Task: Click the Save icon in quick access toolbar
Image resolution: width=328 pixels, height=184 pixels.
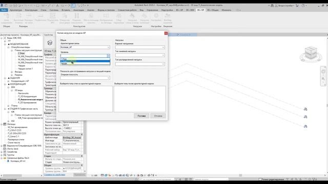Action: click(x=15, y=6)
